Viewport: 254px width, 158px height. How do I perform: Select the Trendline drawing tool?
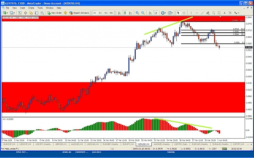(x=202, y=13)
